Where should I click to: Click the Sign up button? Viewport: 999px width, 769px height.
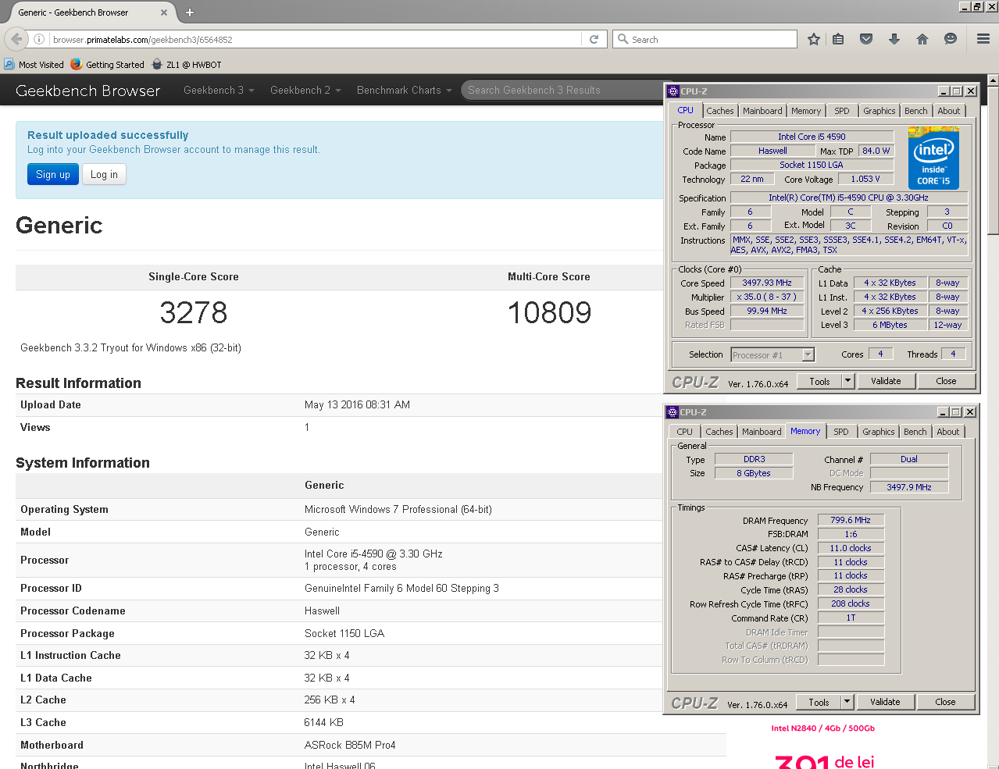[53, 174]
